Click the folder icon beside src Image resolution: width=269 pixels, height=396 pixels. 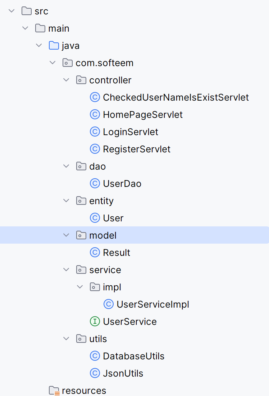(26, 11)
